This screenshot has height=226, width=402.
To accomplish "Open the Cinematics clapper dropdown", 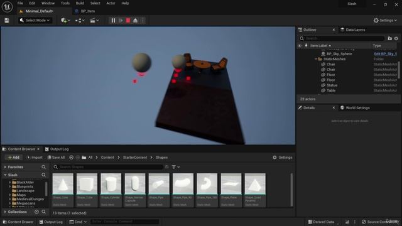I will [x=94, y=21].
